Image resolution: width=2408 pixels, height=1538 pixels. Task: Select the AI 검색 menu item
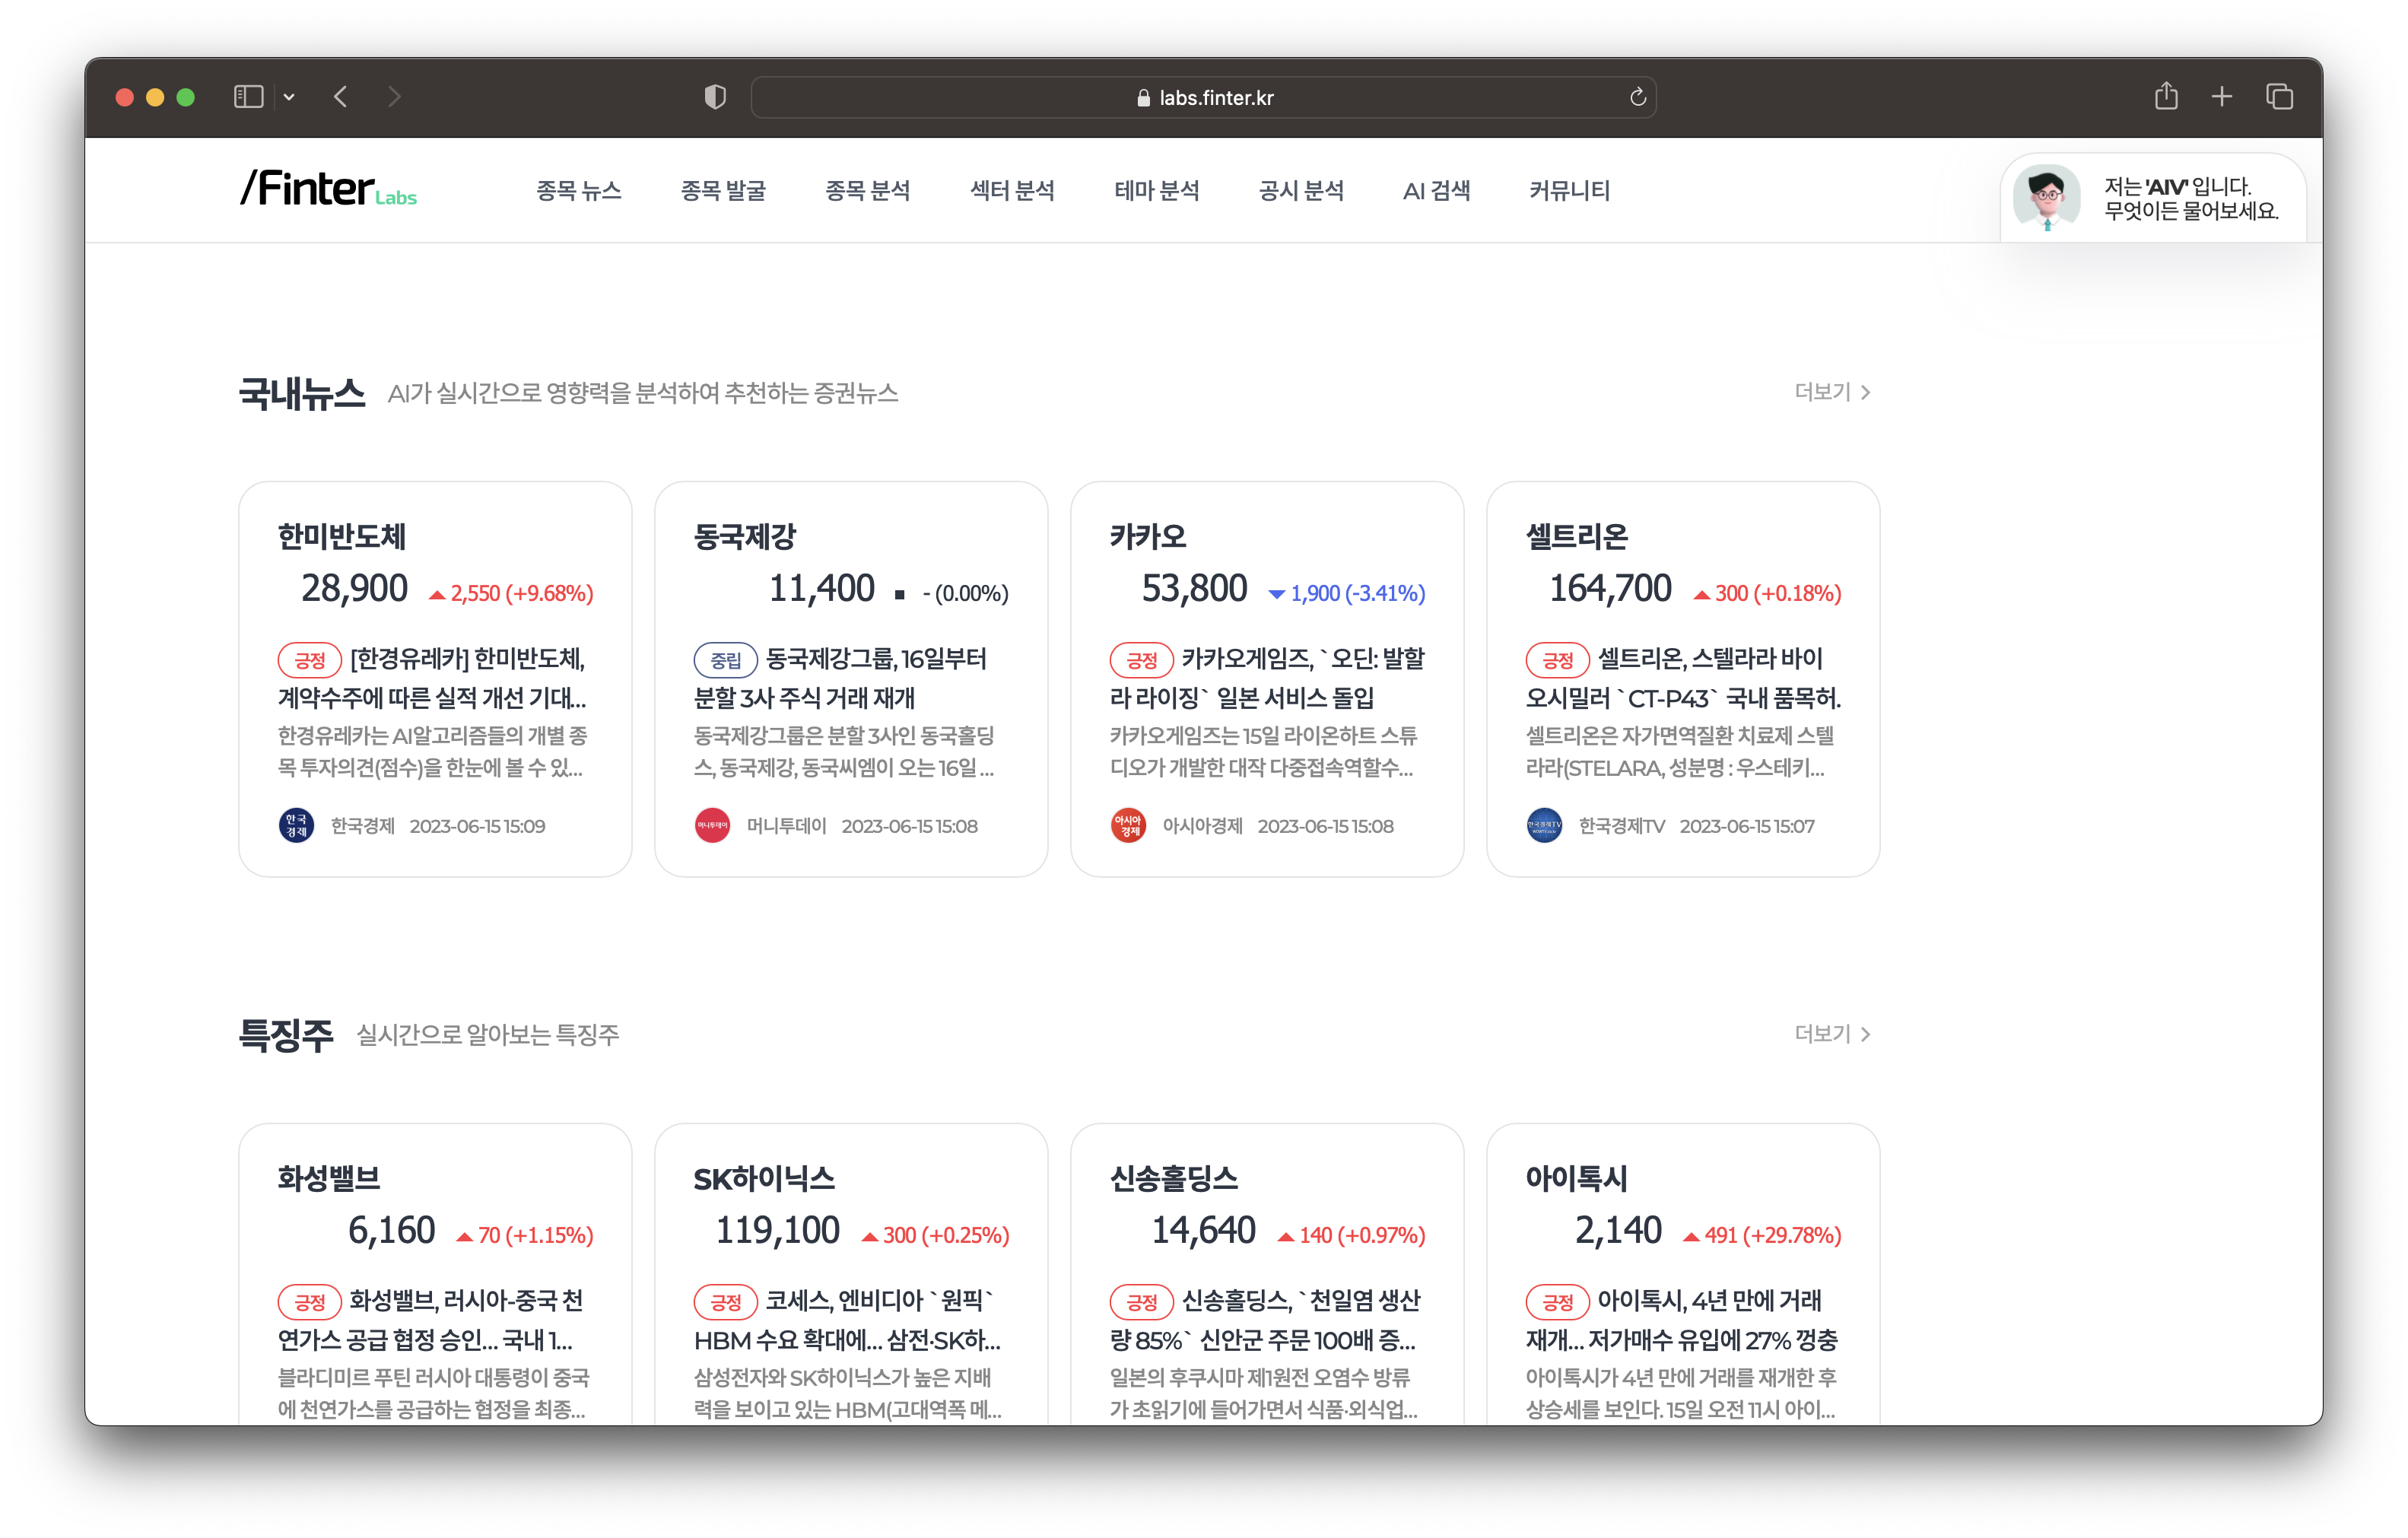point(1436,190)
